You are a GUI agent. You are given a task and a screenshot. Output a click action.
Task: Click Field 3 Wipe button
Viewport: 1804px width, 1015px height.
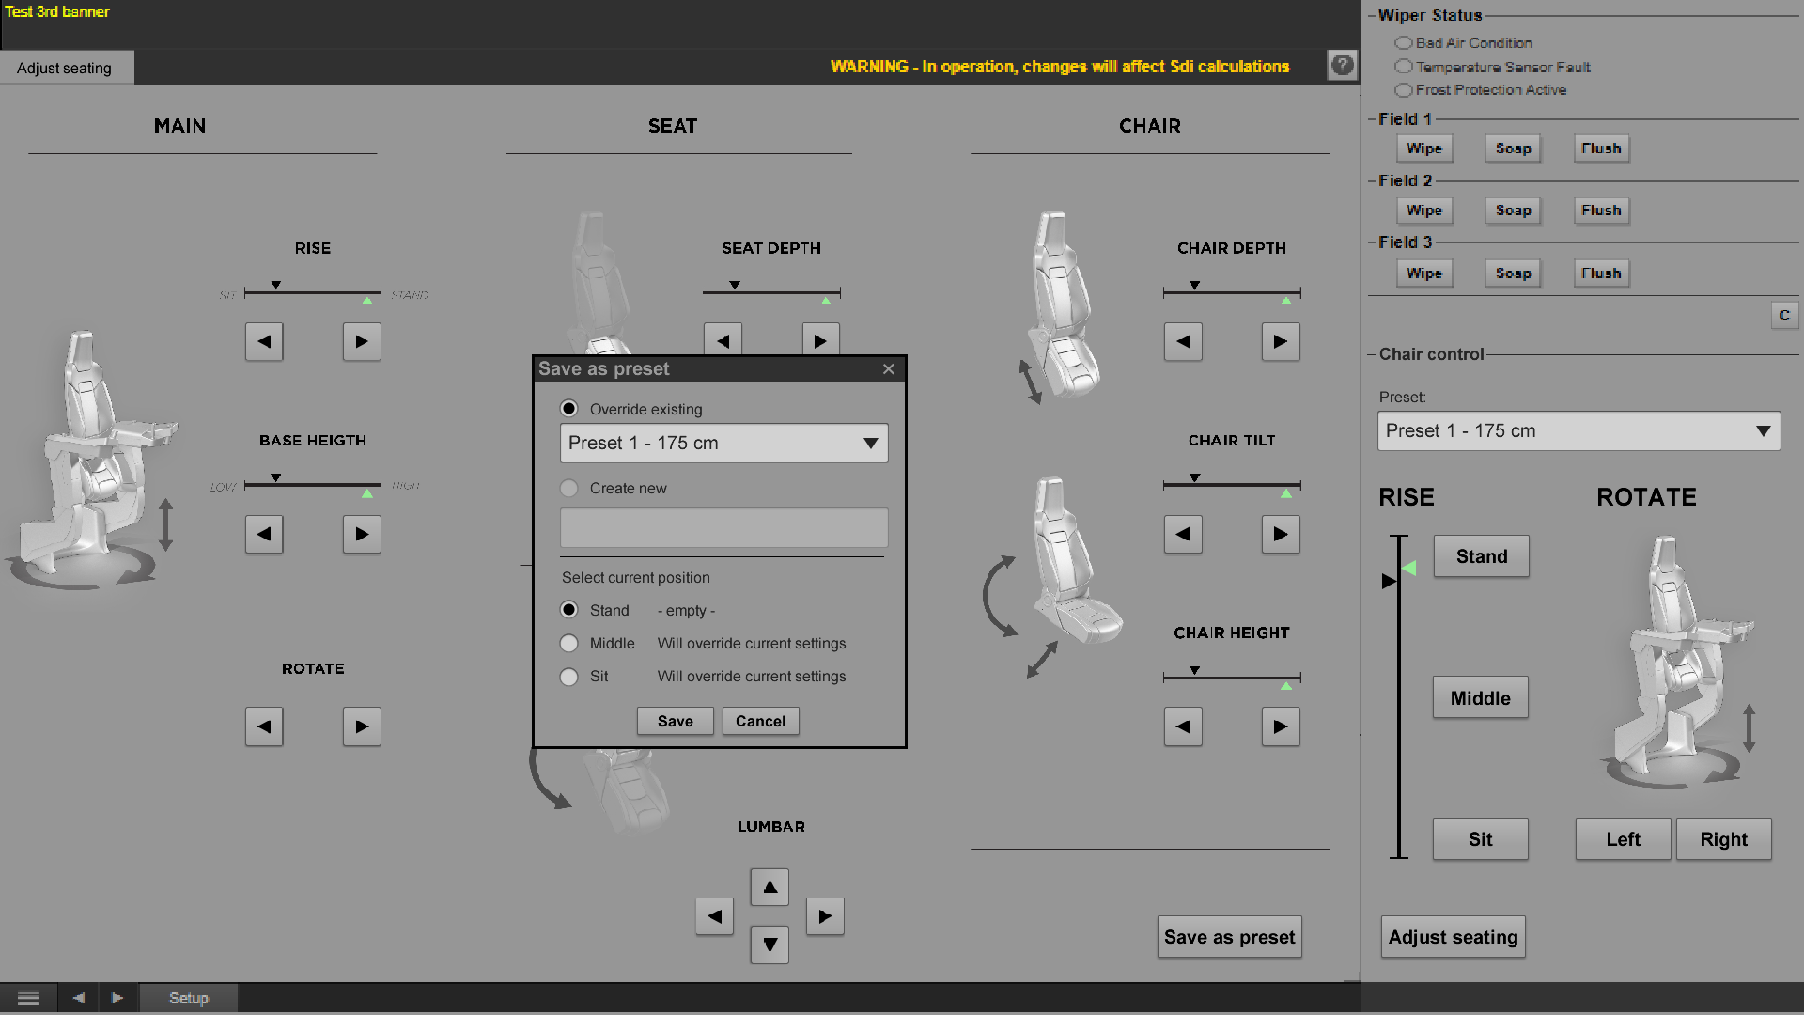coord(1423,273)
